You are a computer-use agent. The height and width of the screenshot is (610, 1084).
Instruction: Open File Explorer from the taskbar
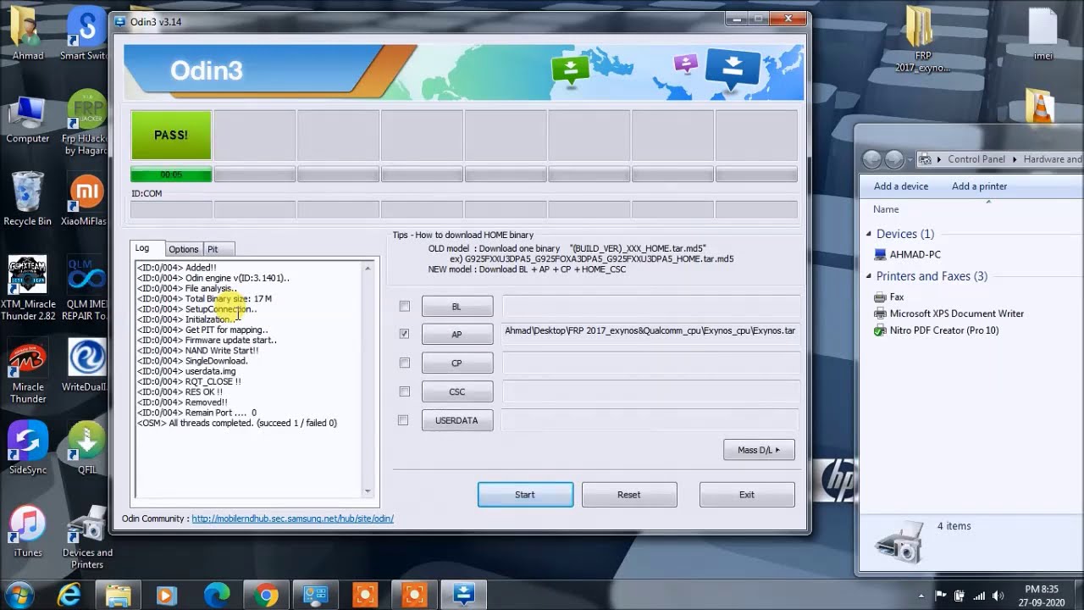(x=118, y=596)
